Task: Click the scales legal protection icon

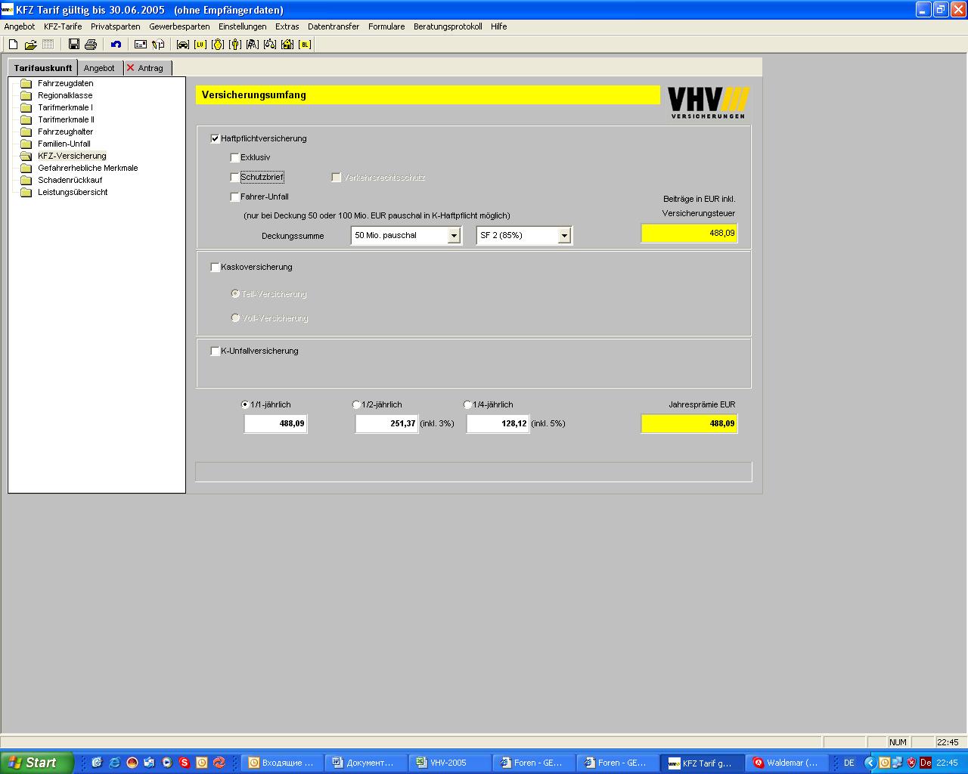Action: pyautogui.click(x=270, y=45)
